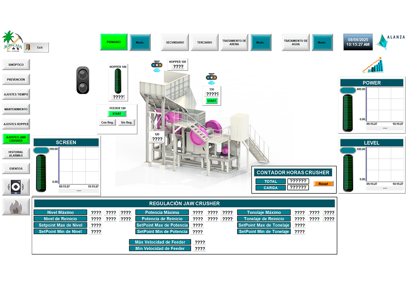Click the POWER level bar gauge
This screenshot has width=407, height=288.
pos(347,112)
